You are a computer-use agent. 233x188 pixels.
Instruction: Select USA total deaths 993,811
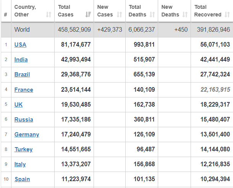pos(144,44)
